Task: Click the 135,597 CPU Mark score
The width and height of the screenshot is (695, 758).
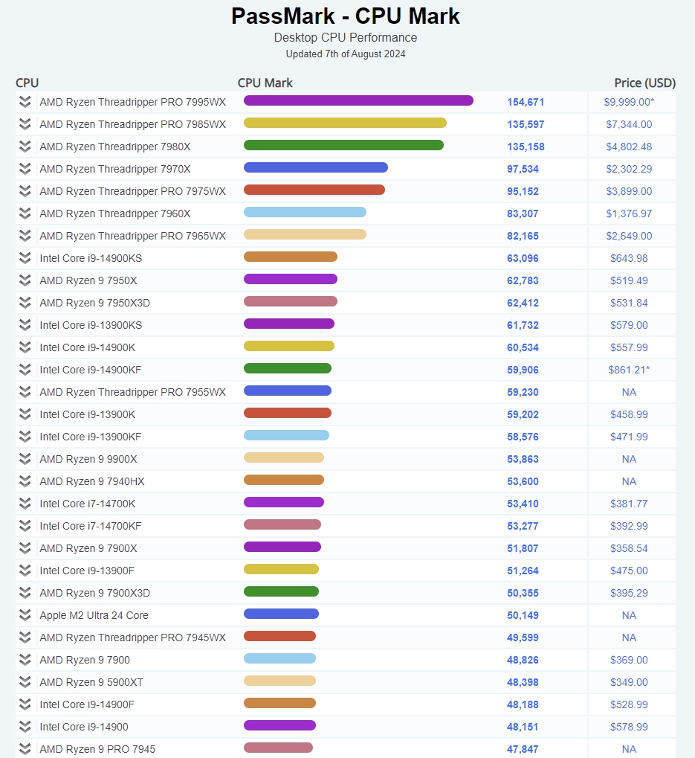Action: [x=526, y=124]
